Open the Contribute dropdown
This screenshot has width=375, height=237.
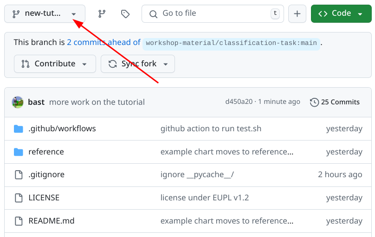tap(55, 64)
